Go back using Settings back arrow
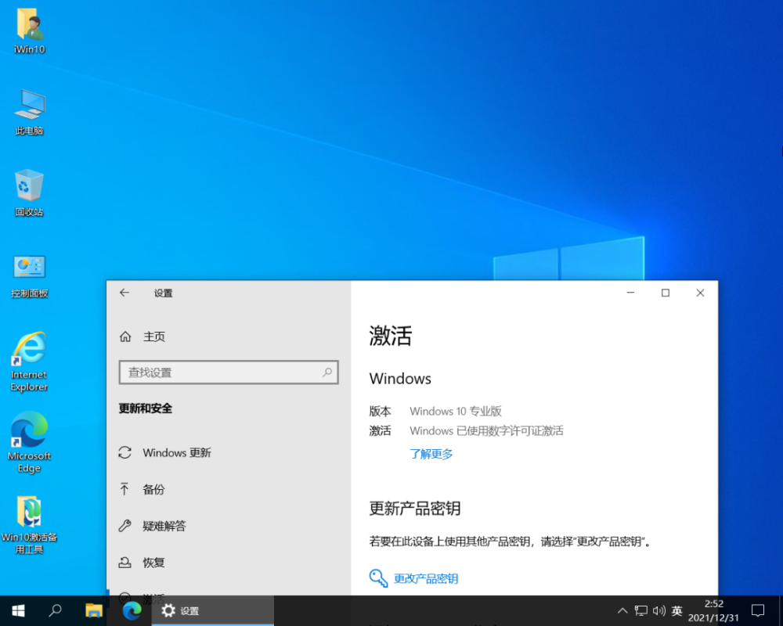783x626 pixels. pyautogui.click(x=124, y=293)
